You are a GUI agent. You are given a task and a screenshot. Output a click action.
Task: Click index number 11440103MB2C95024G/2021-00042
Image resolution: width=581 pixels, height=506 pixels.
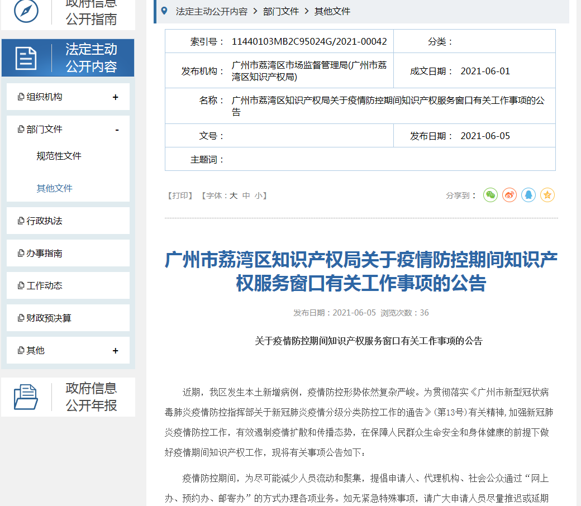pyautogui.click(x=309, y=41)
